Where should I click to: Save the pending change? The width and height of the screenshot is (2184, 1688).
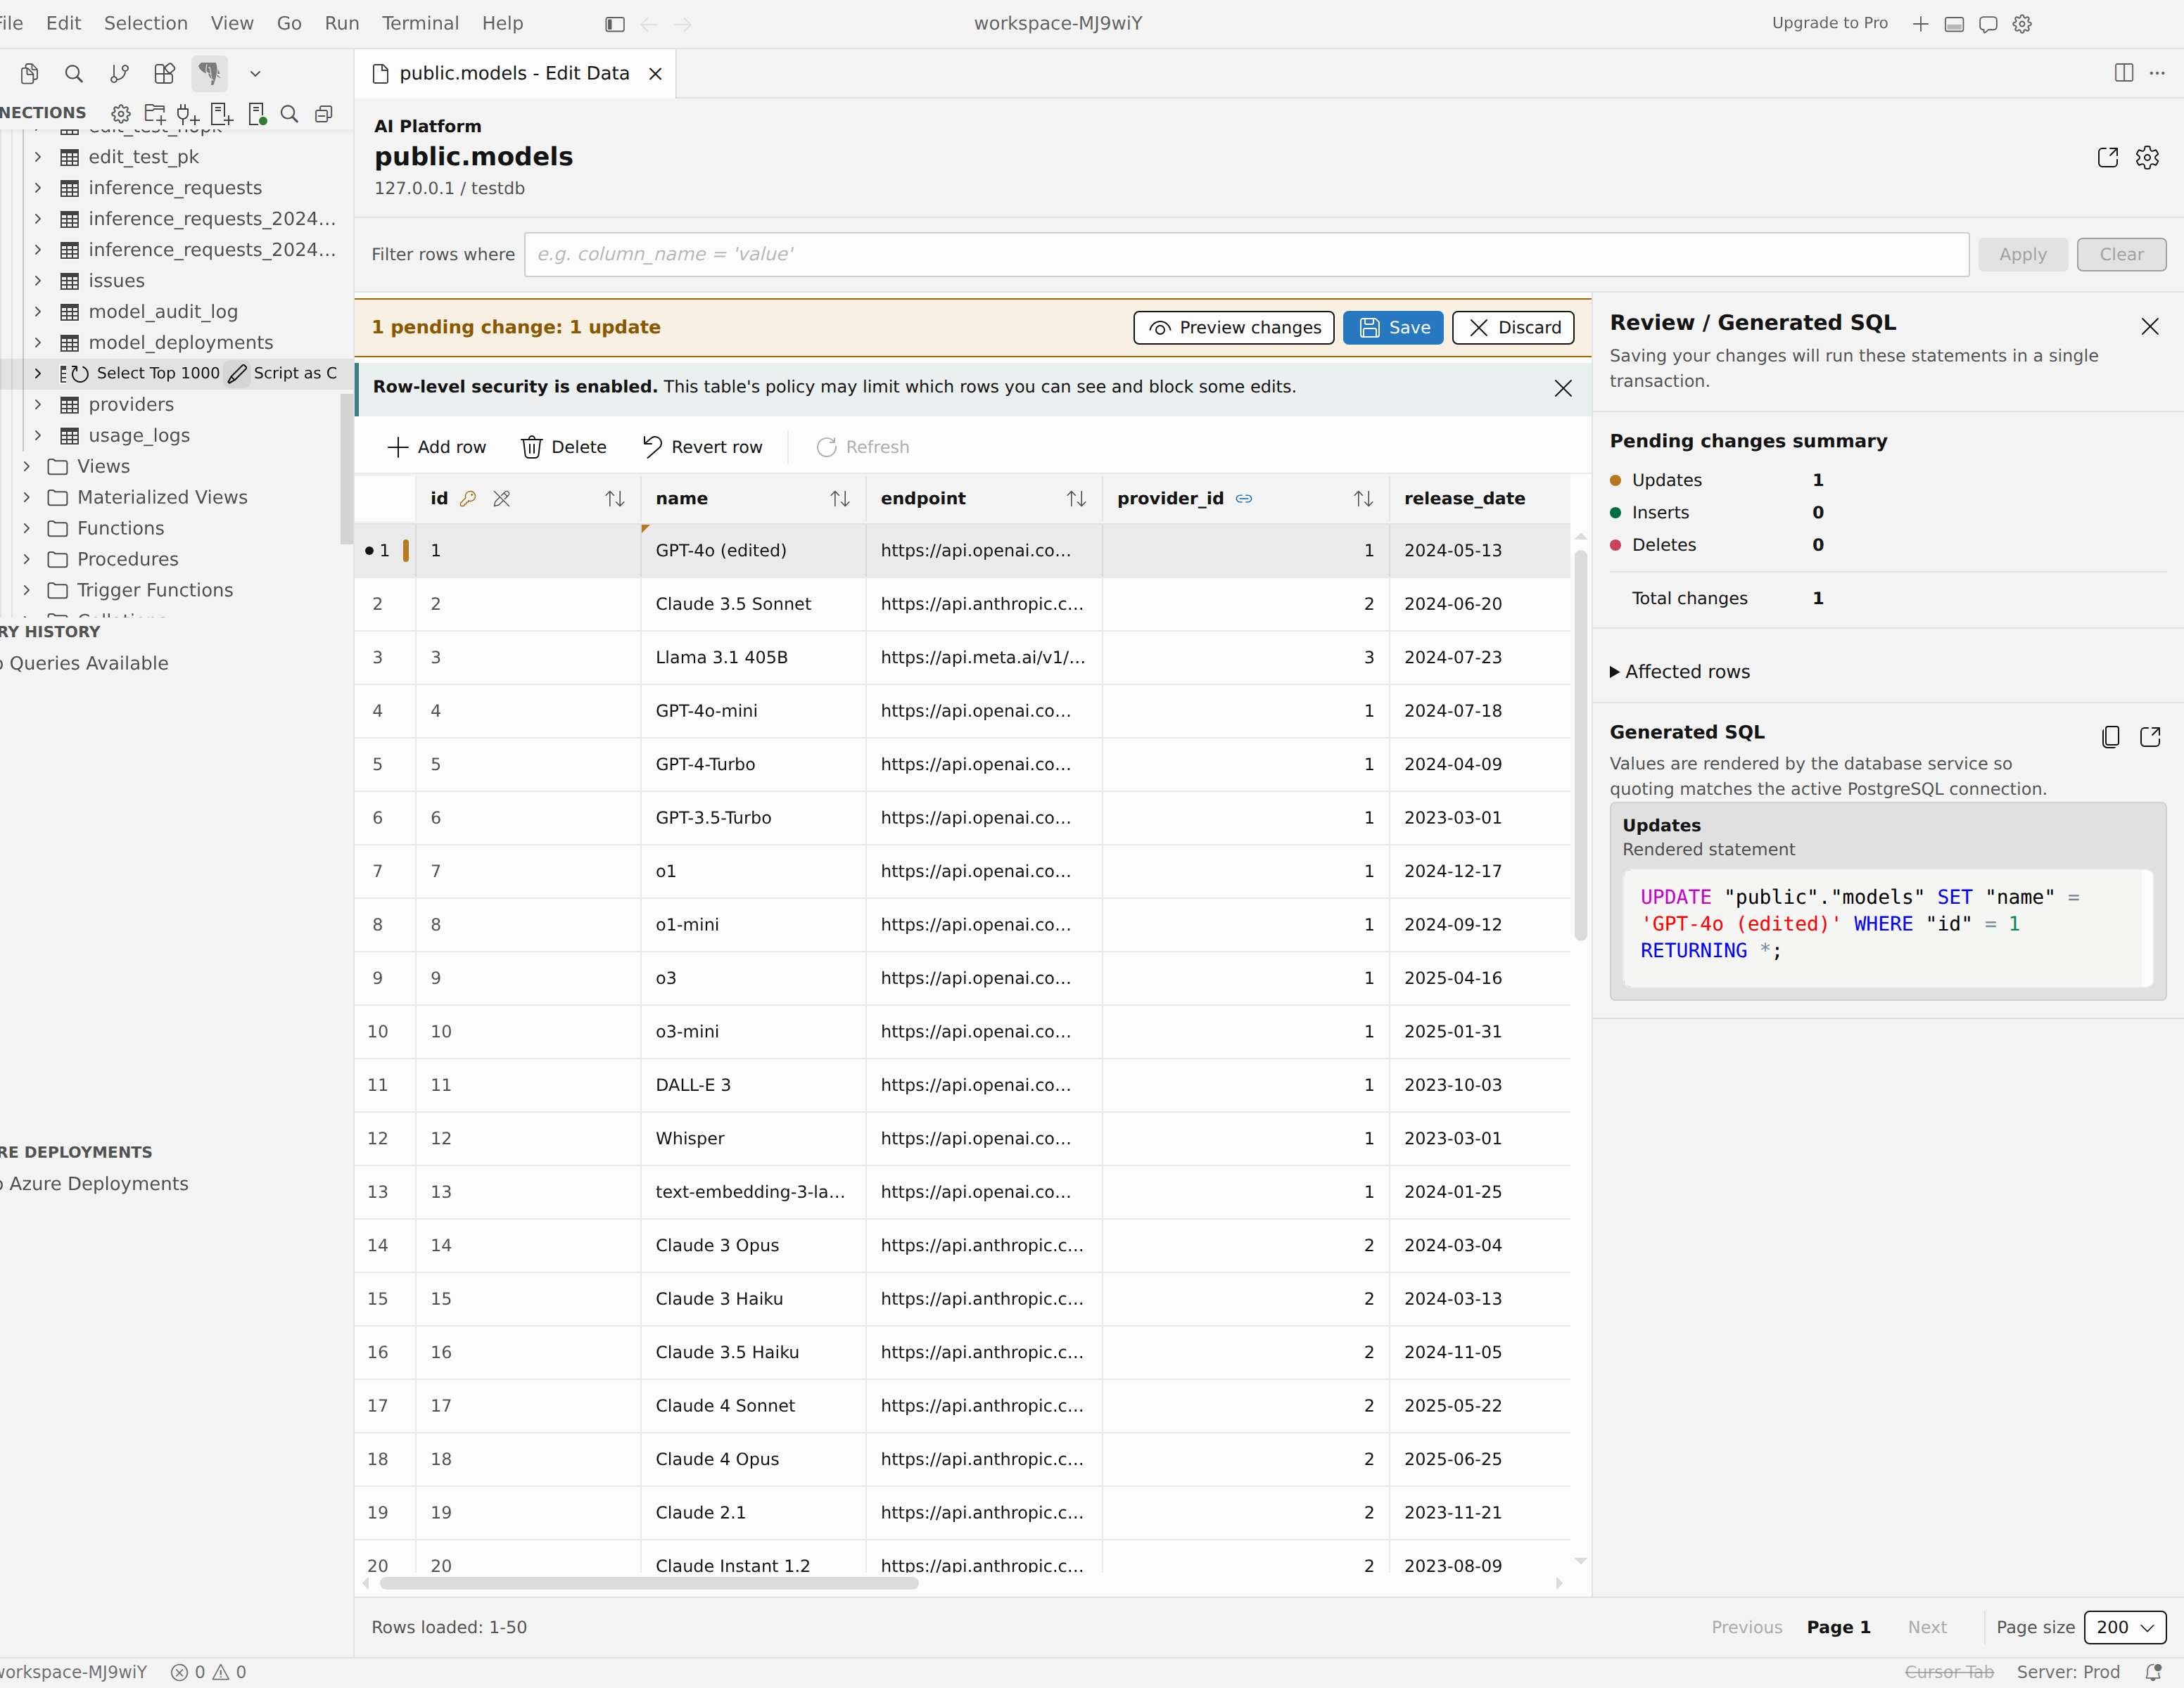1393,328
